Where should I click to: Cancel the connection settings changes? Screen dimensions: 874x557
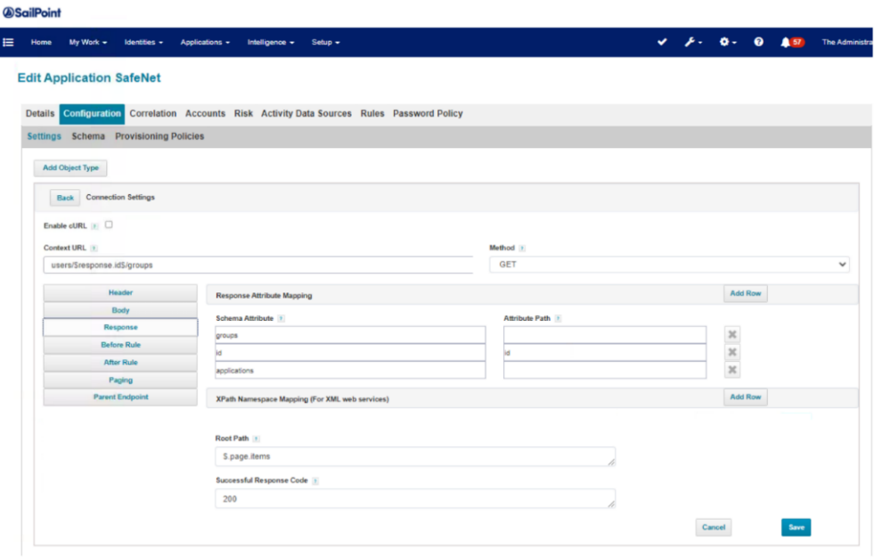click(x=714, y=528)
